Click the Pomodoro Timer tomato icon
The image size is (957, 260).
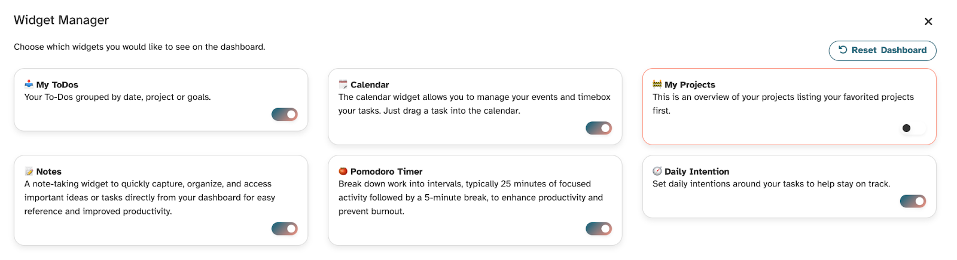(x=343, y=172)
